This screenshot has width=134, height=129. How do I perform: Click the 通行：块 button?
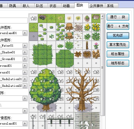[x=118, y=17]
